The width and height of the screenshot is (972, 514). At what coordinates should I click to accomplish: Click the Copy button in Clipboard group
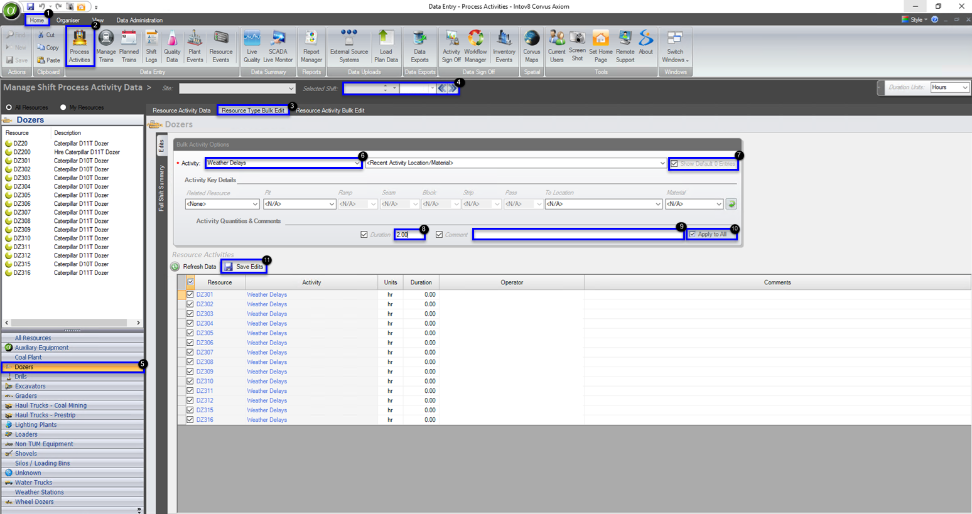pyautogui.click(x=48, y=48)
